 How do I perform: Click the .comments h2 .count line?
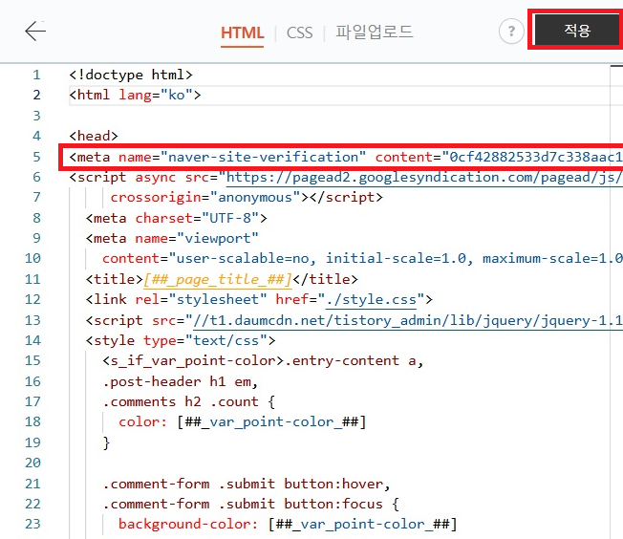click(x=189, y=401)
